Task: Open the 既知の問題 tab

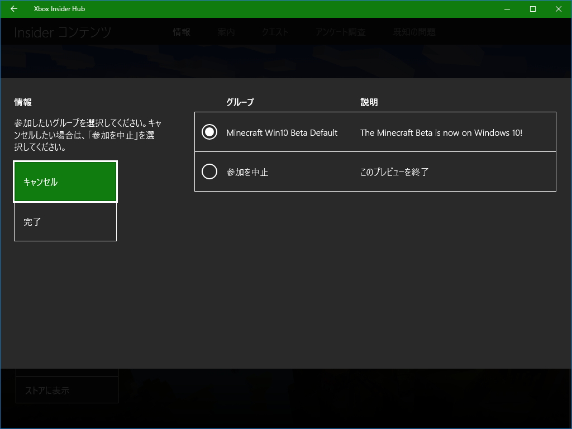Action: tap(413, 32)
